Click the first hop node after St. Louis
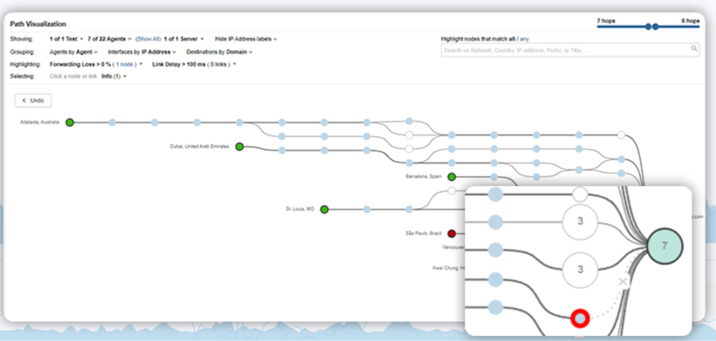716x341 pixels. point(367,209)
